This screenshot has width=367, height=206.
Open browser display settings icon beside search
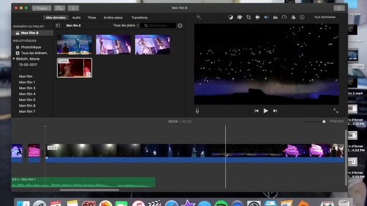(179, 26)
